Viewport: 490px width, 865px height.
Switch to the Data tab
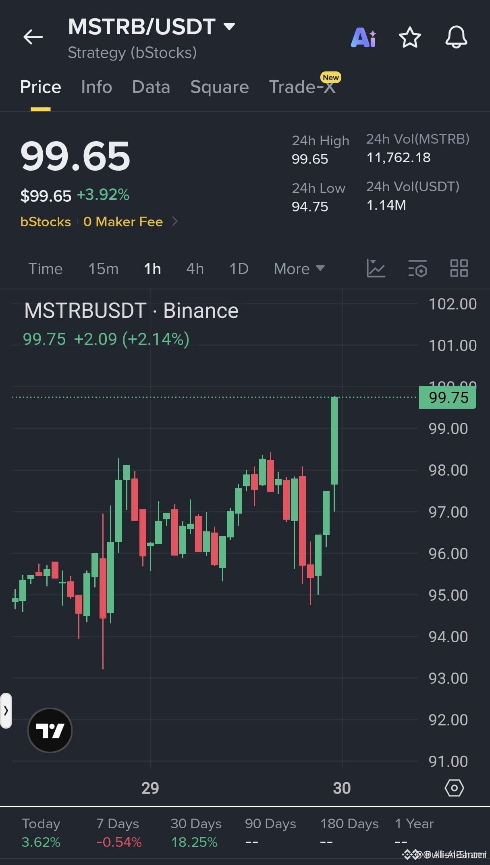coord(151,87)
